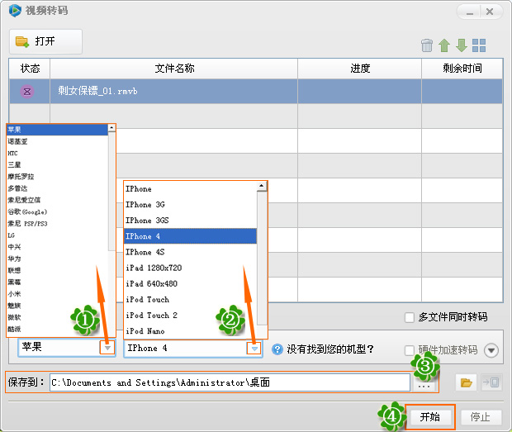
Task: Choose 谷歌(Google) in brand list
Action: point(57,212)
